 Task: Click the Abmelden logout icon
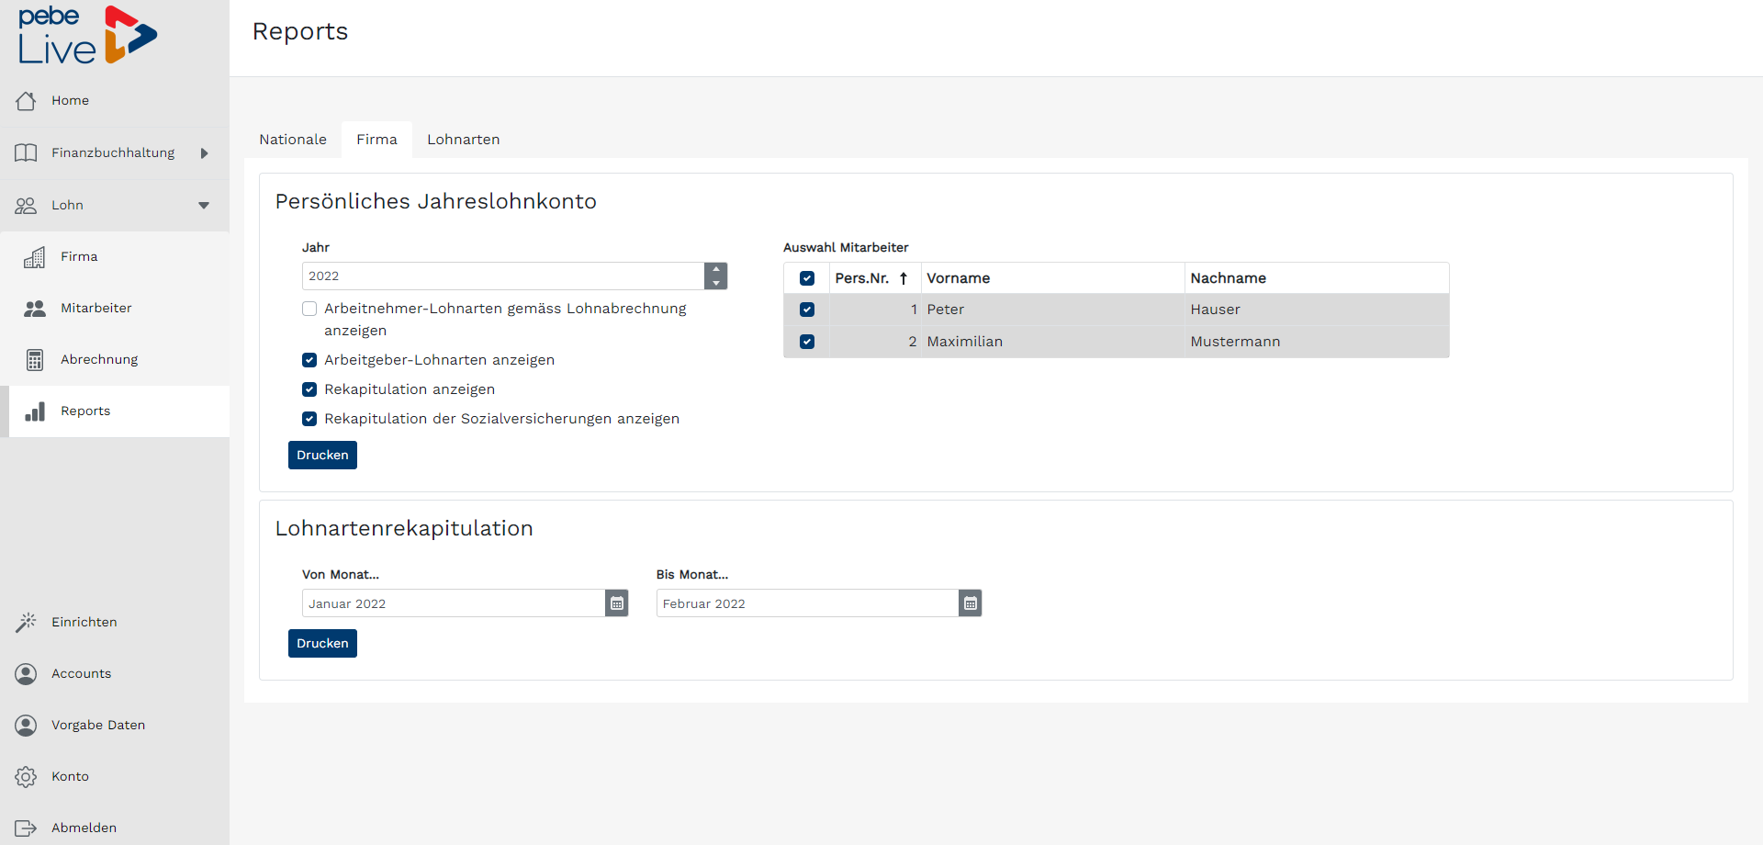coord(26,828)
